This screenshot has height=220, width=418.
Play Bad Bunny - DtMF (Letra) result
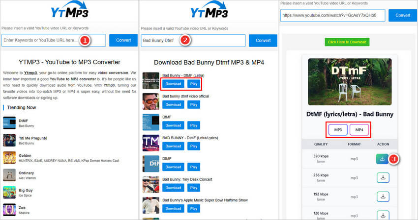(x=194, y=84)
